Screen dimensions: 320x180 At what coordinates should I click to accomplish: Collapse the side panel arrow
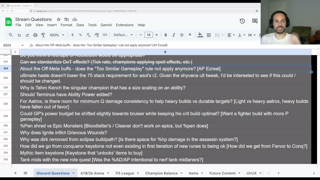[x=314, y=173]
